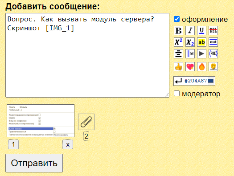Underline text using the U icon
The height and width of the screenshot is (176, 234).
click(x=201, y=31)
